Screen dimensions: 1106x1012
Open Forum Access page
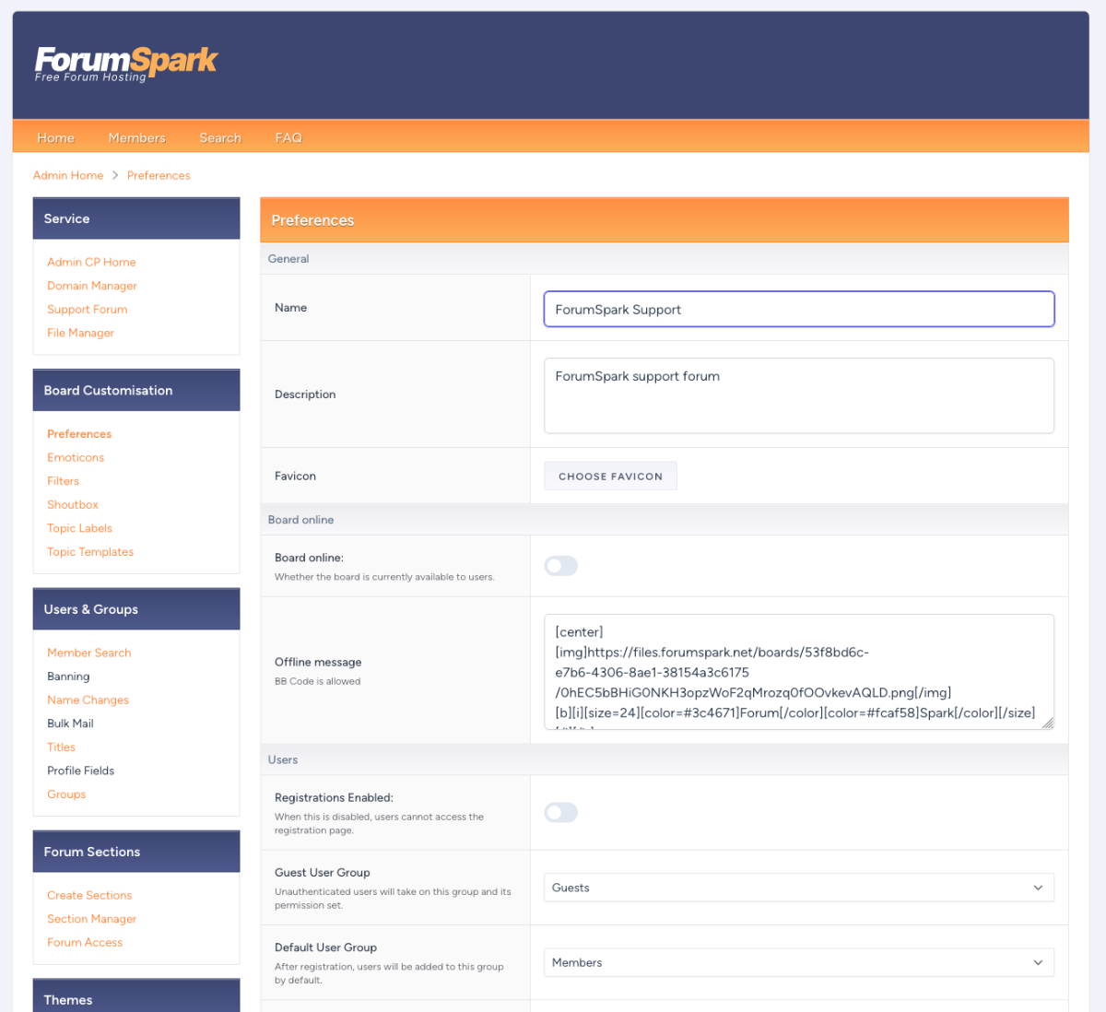[85, 943]
